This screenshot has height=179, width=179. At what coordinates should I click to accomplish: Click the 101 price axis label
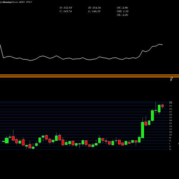170,135
